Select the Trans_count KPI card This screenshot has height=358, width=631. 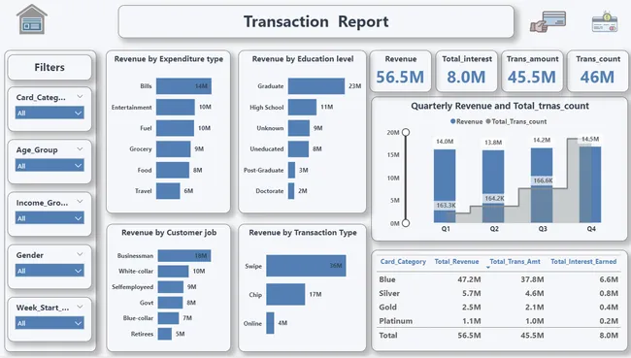[598, 71]
